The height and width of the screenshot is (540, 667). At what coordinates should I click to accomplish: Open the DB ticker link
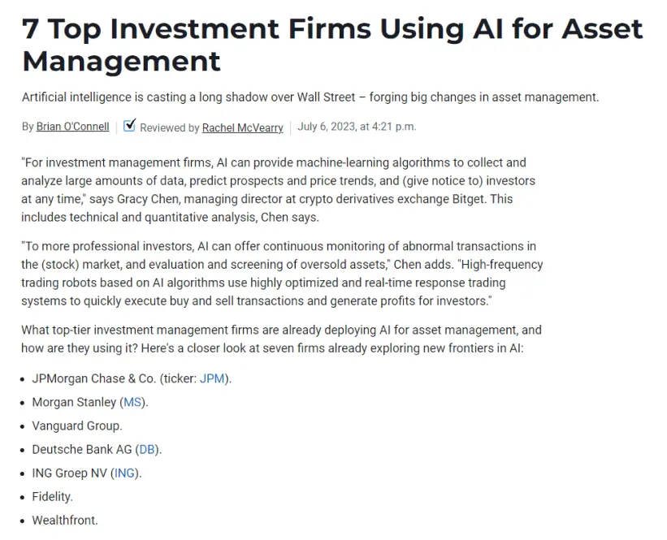click(147, 449)
